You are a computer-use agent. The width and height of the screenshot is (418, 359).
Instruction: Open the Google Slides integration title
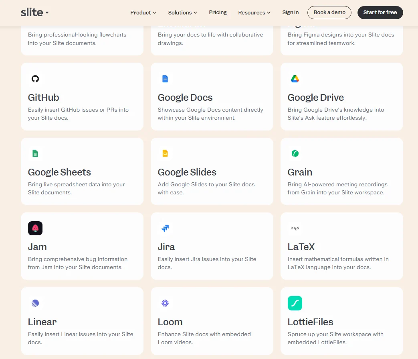[187, 172]
